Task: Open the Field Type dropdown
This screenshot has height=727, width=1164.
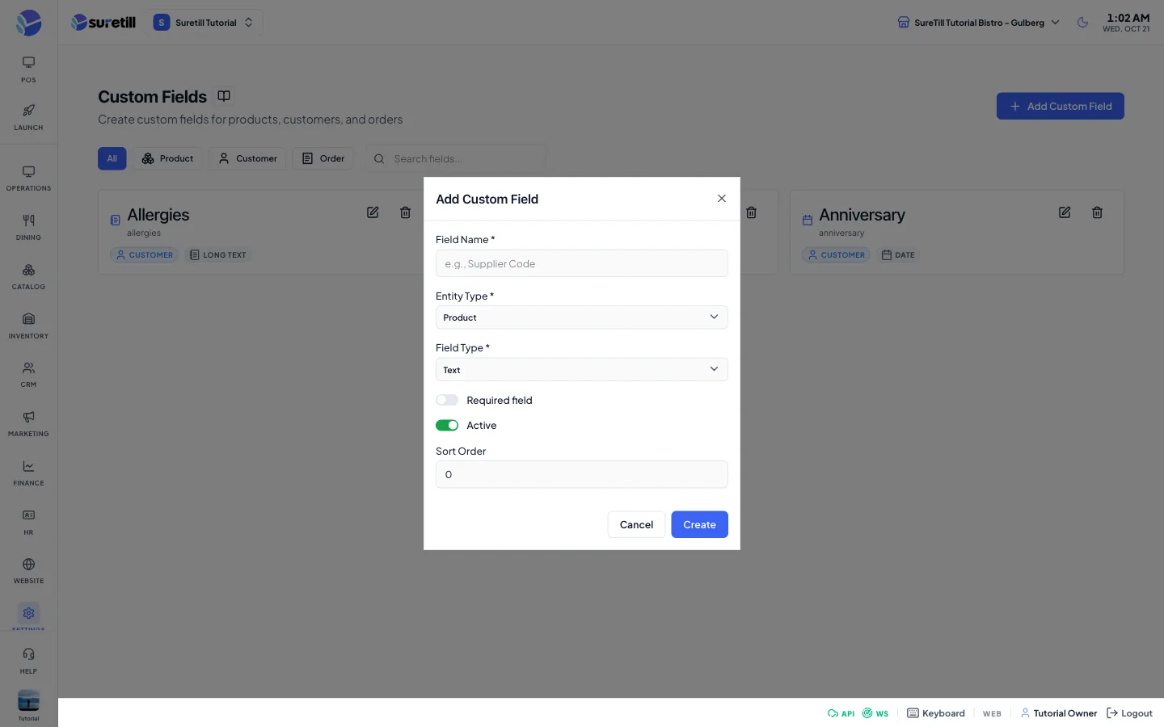Action: click(582, 369)
